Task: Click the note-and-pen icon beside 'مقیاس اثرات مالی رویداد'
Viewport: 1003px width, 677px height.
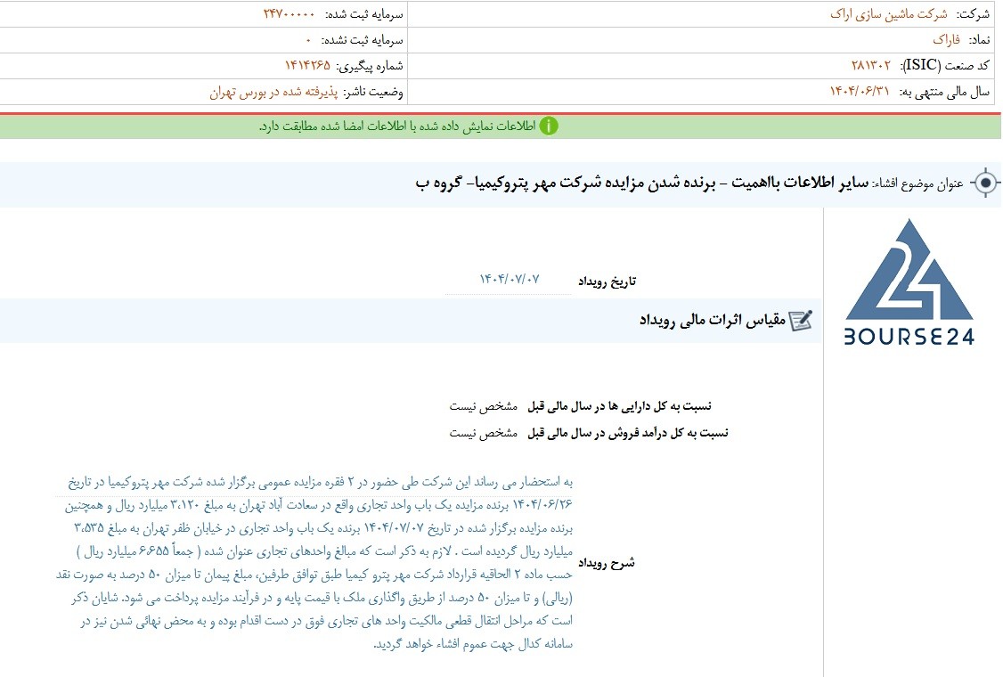Action: tap(801, 320)
